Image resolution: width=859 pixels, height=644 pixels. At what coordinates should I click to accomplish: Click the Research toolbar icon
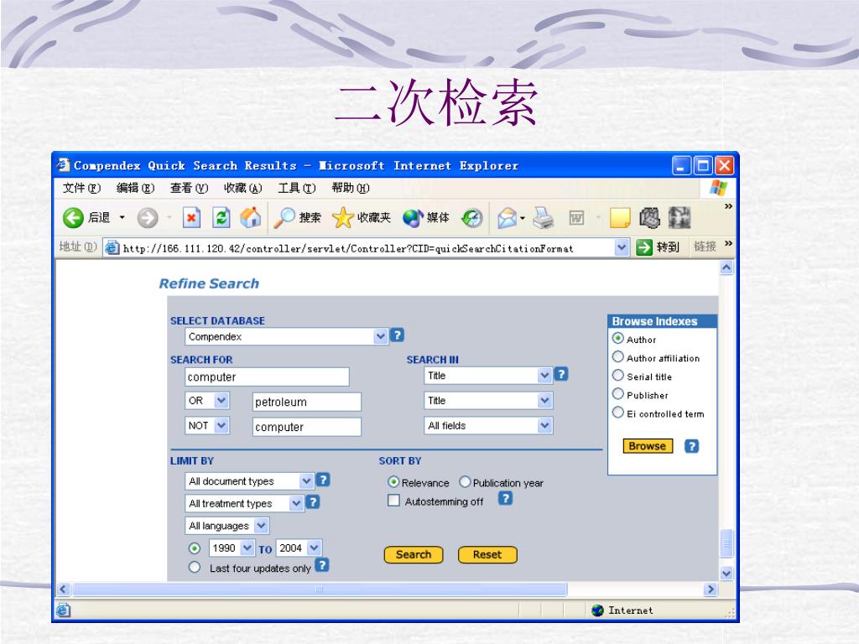point(650,218)
